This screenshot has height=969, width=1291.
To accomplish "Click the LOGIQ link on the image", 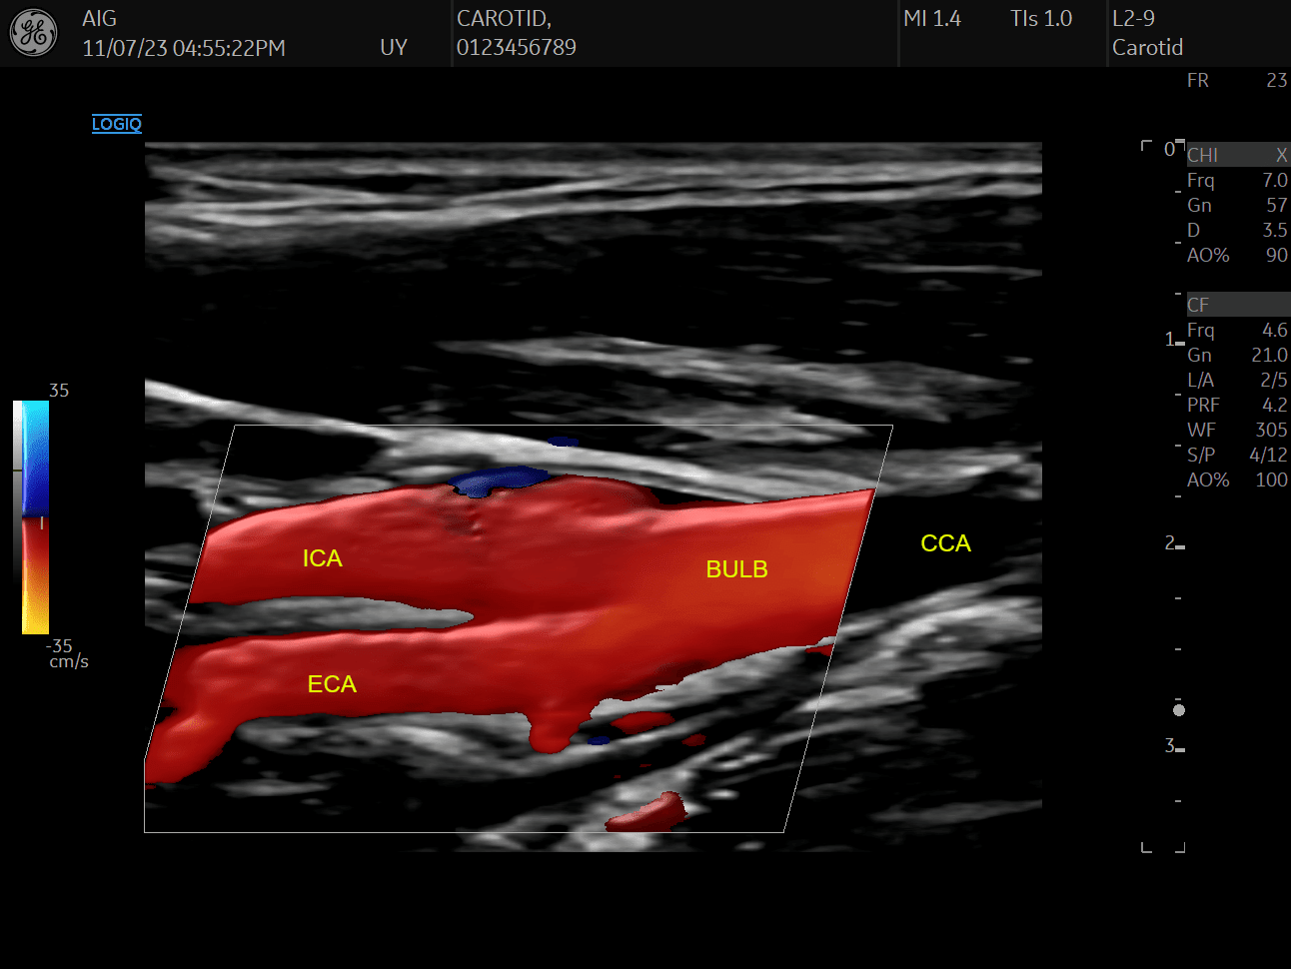I will 117,123.
